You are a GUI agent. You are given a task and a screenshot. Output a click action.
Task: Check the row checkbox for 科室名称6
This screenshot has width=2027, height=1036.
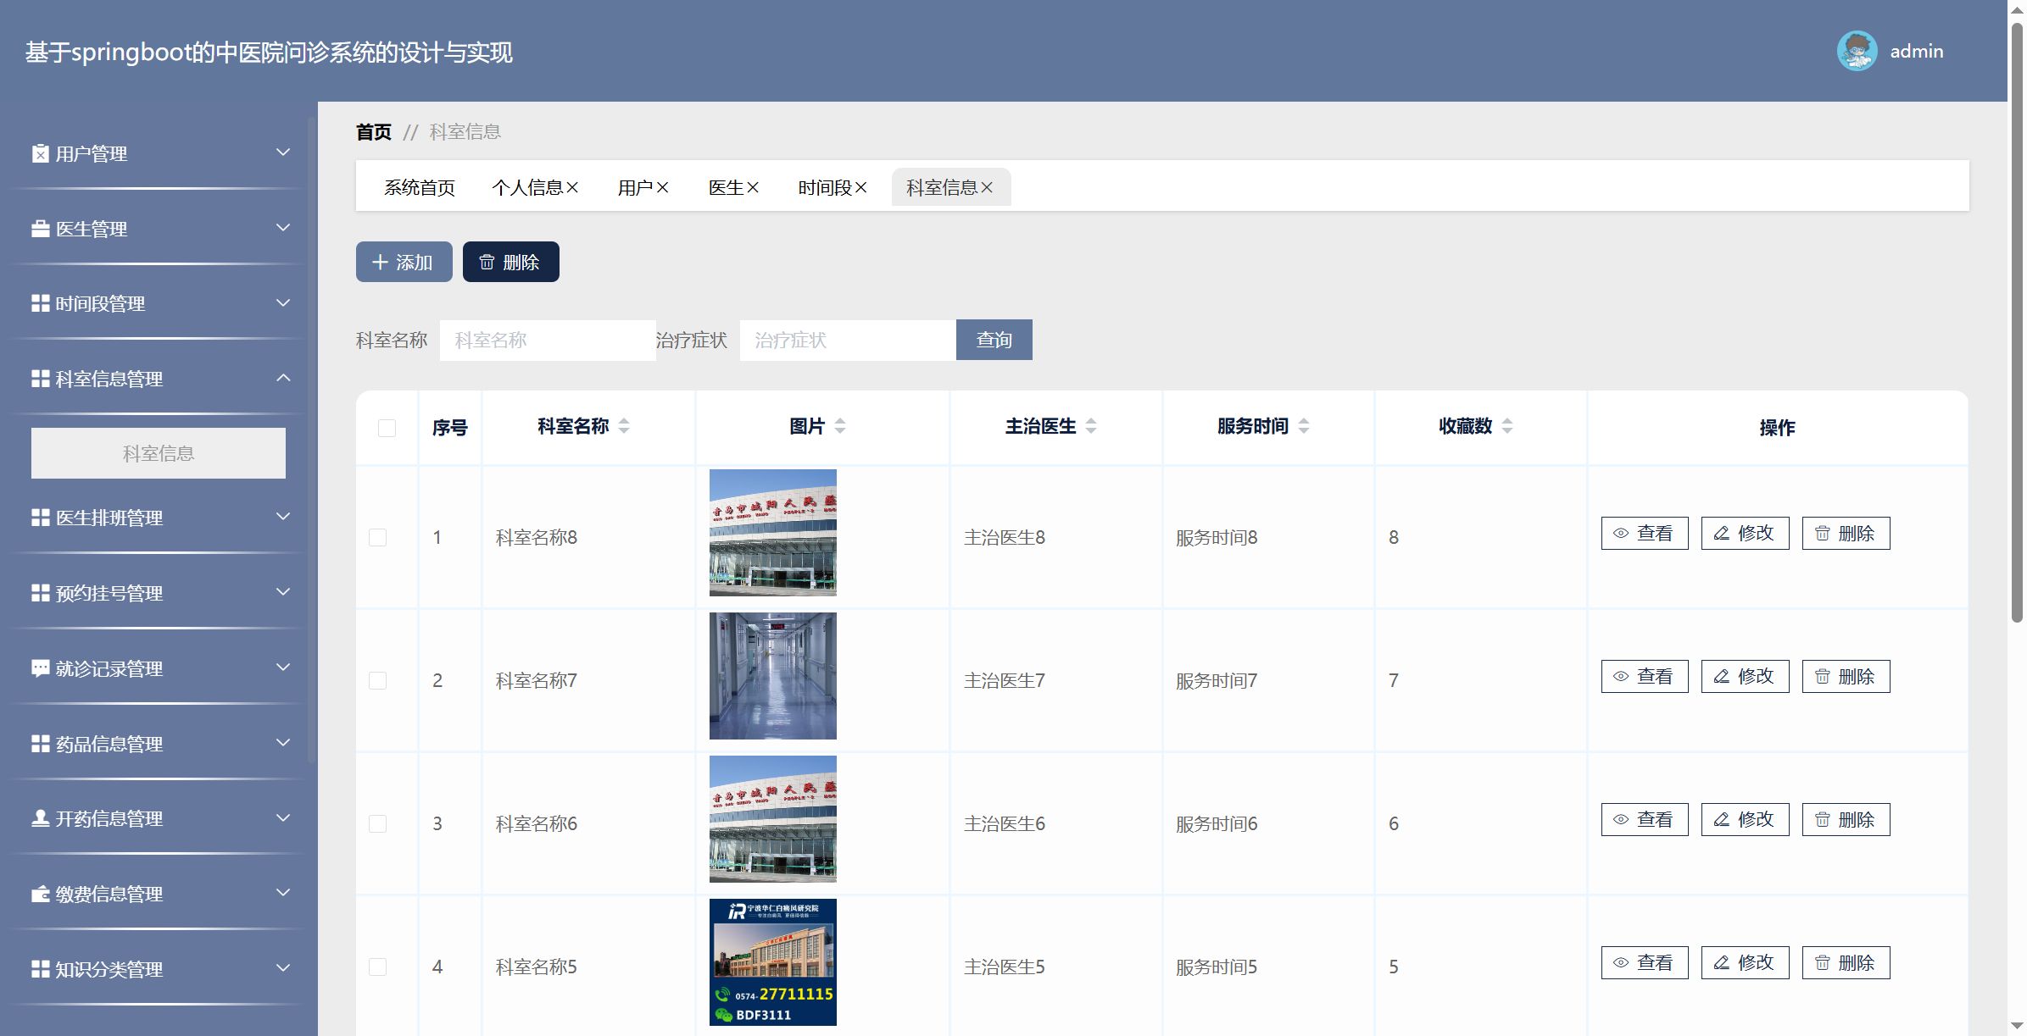pyautogui.click(x=377, y=823)
